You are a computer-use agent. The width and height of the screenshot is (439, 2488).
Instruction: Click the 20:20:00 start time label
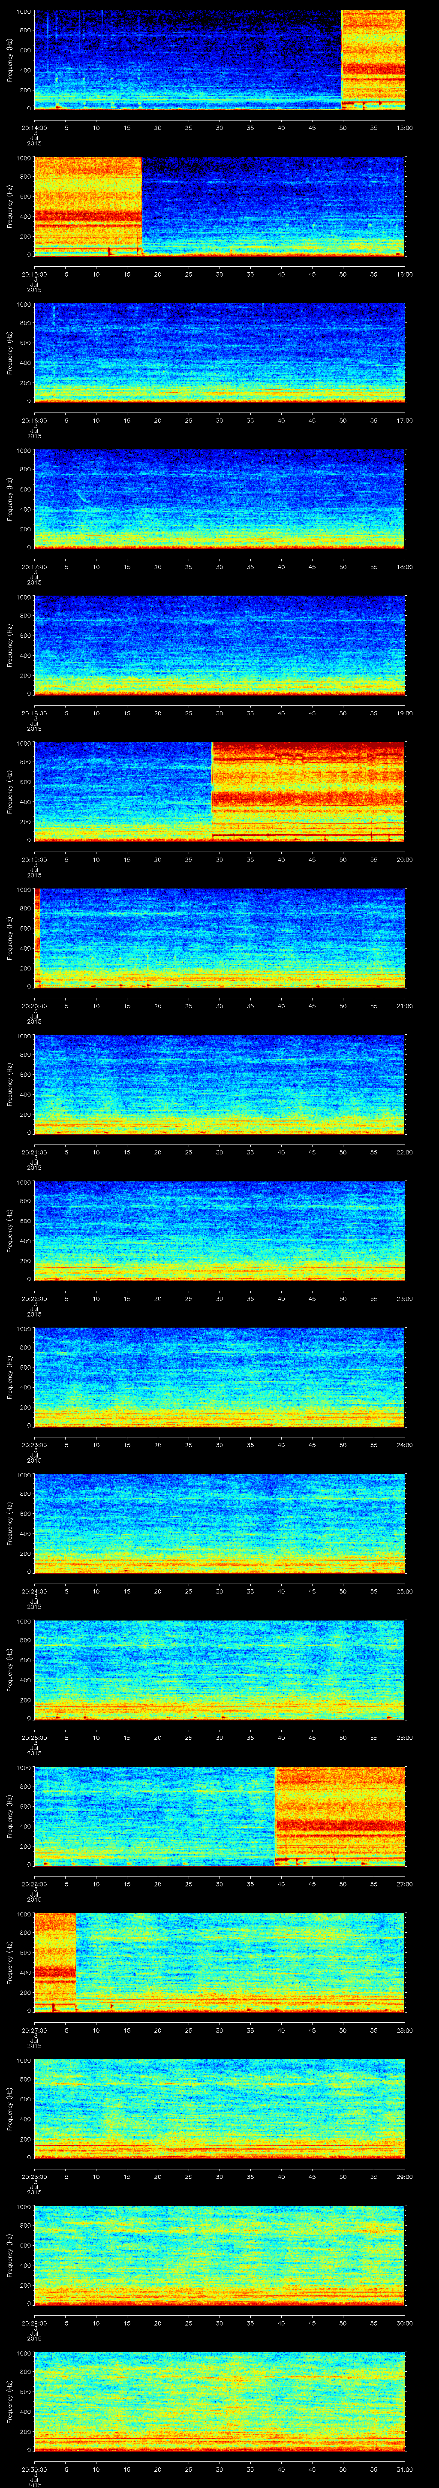click(34, 1006)
